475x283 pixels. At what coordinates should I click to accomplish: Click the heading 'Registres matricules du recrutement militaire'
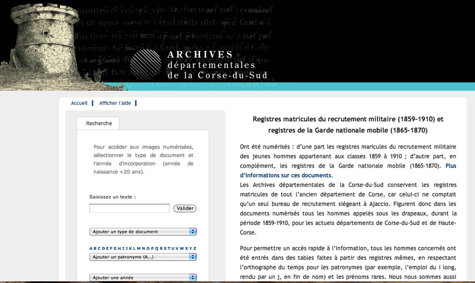348,125
